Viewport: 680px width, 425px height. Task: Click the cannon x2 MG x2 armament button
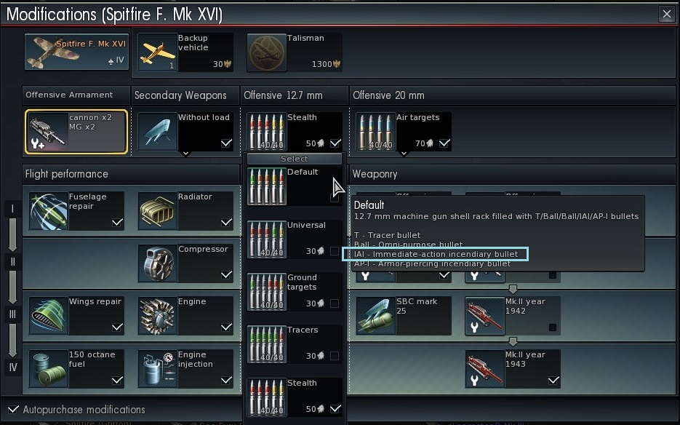coord(76,132)
